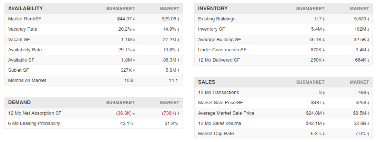Click the down arrow beside submarket 12 Mo Transactions 3

coord(324,93)
